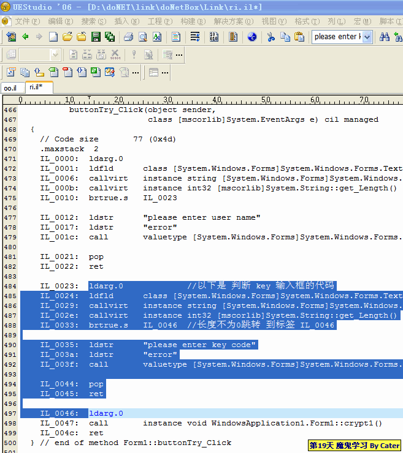Open the 构建(B) Build menu
This screenshot has height=453, width=403.
tap(193, 21)
